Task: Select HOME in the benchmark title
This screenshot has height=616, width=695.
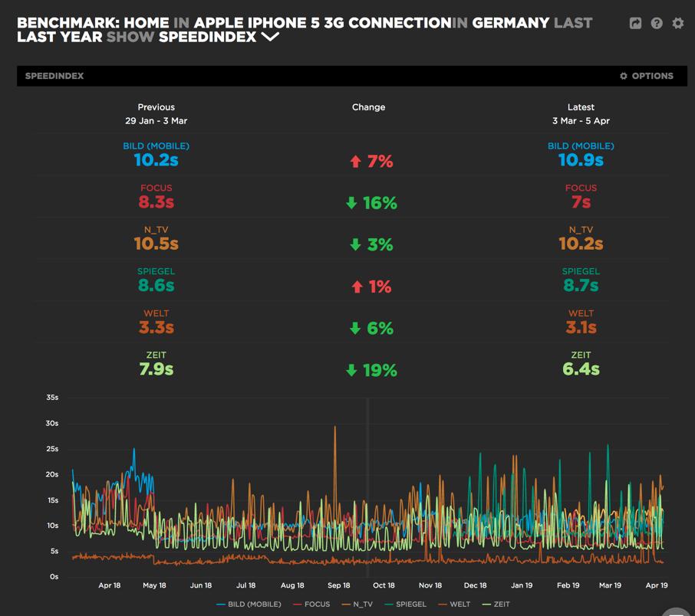Action: tap(147, 22)
